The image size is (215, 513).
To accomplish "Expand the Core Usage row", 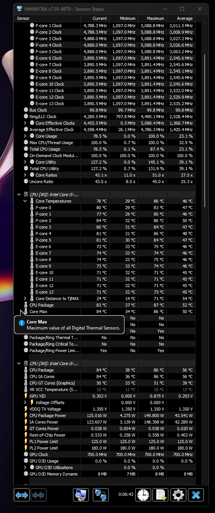I will pyautogui.click(x=25, y=136).
